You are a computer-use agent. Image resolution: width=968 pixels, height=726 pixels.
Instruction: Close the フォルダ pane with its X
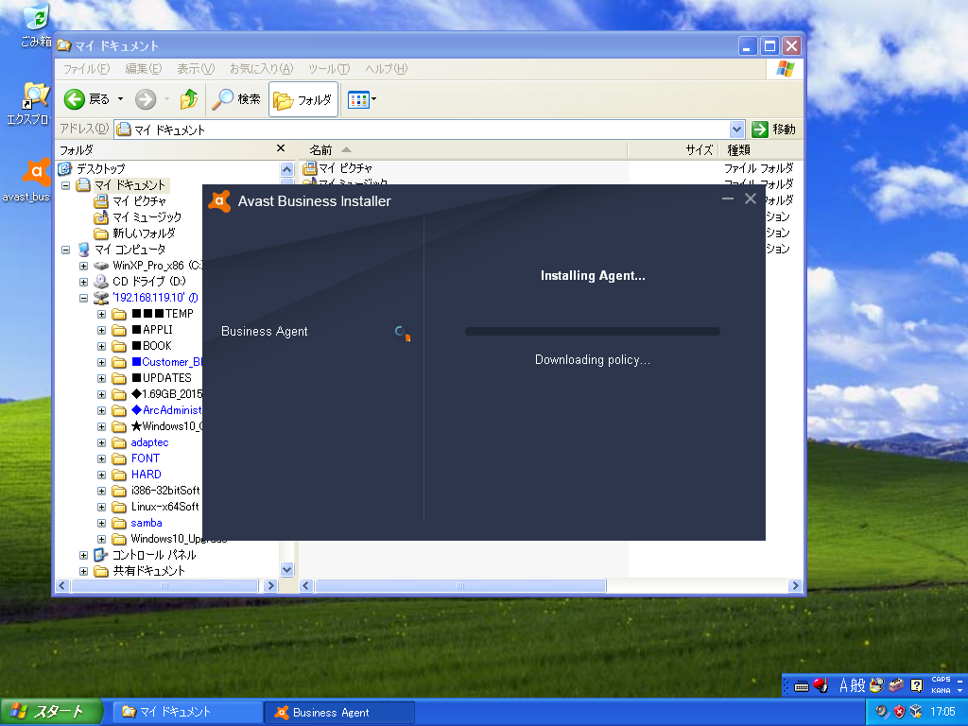(281, 148)
